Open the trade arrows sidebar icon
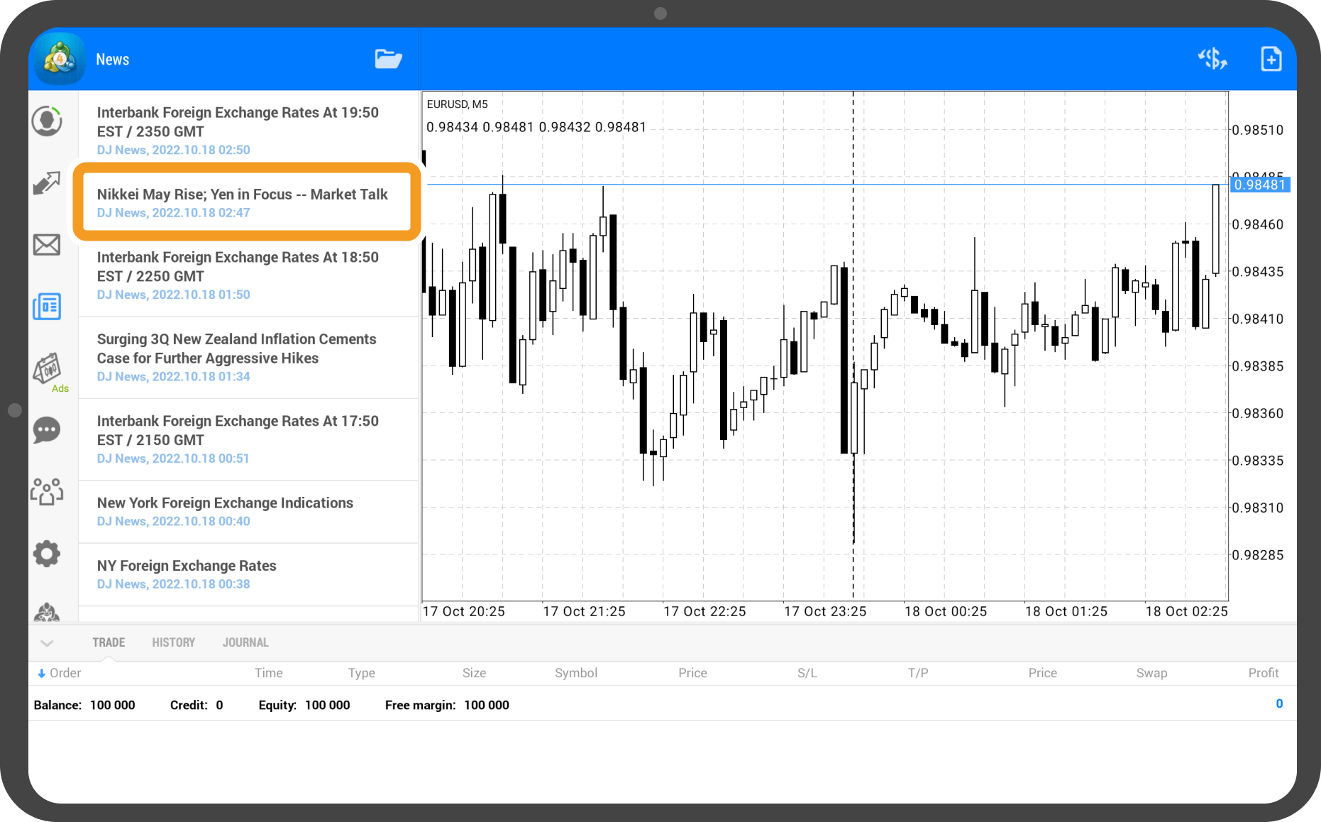The width and height of the screenshot is (1321, 822). (x=47, y=183)
